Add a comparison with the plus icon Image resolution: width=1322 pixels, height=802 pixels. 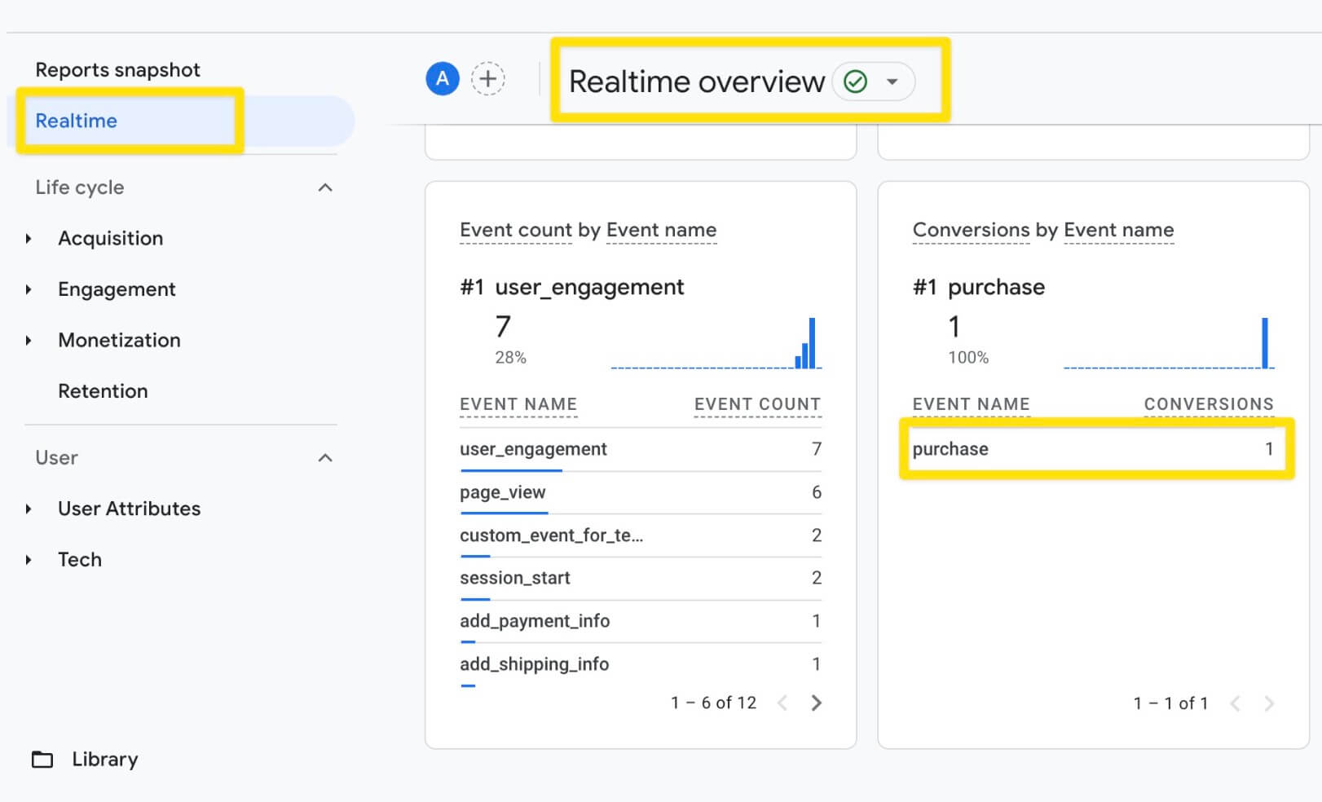point(488,79)
